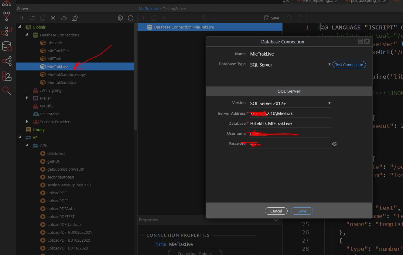Select the MieTrakSandbox-copy connection
Image resolution: width=403 pixels, height=255 pixels.
click(67, 74)
